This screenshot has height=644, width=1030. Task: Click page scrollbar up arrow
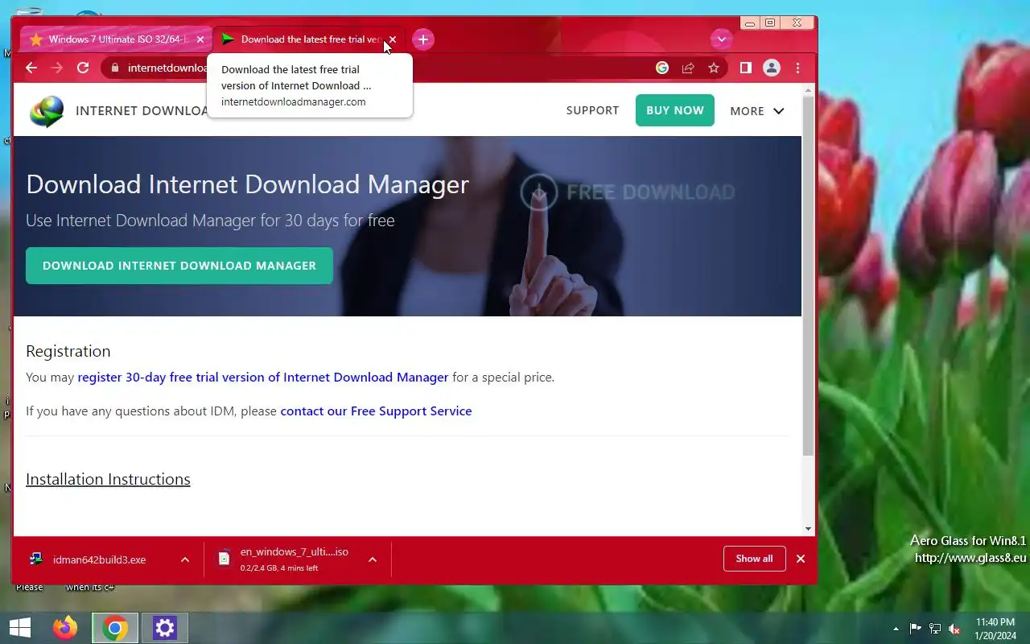pos(809,89)
